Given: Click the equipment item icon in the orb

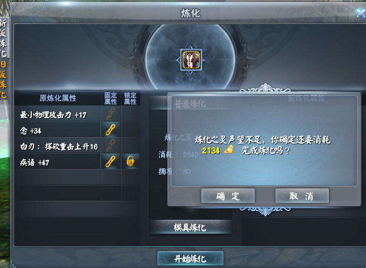Looking at the screenshot, I should [191, 60].
